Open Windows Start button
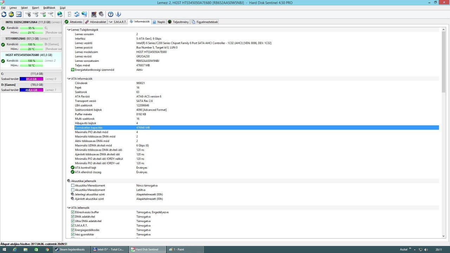450x253 pixels. click(x=4, y=249)
